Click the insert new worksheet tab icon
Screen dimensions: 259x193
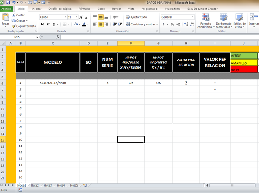[85, 185]
